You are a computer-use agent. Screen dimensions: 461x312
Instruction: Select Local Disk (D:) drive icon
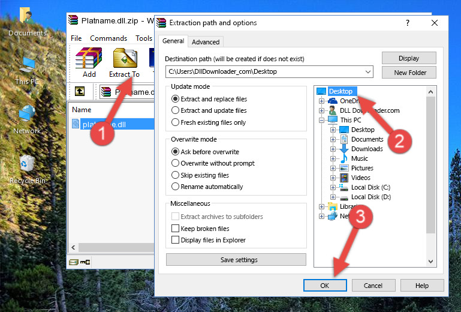pos(344,197)
